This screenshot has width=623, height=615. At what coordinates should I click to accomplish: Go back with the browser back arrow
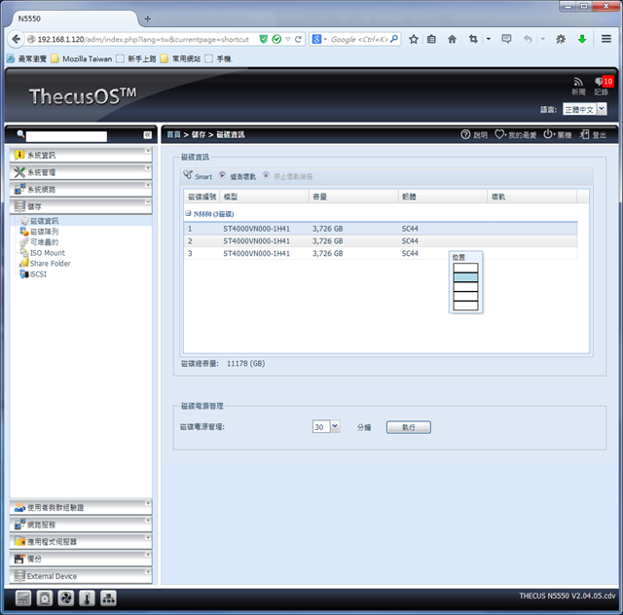[16, 39]
